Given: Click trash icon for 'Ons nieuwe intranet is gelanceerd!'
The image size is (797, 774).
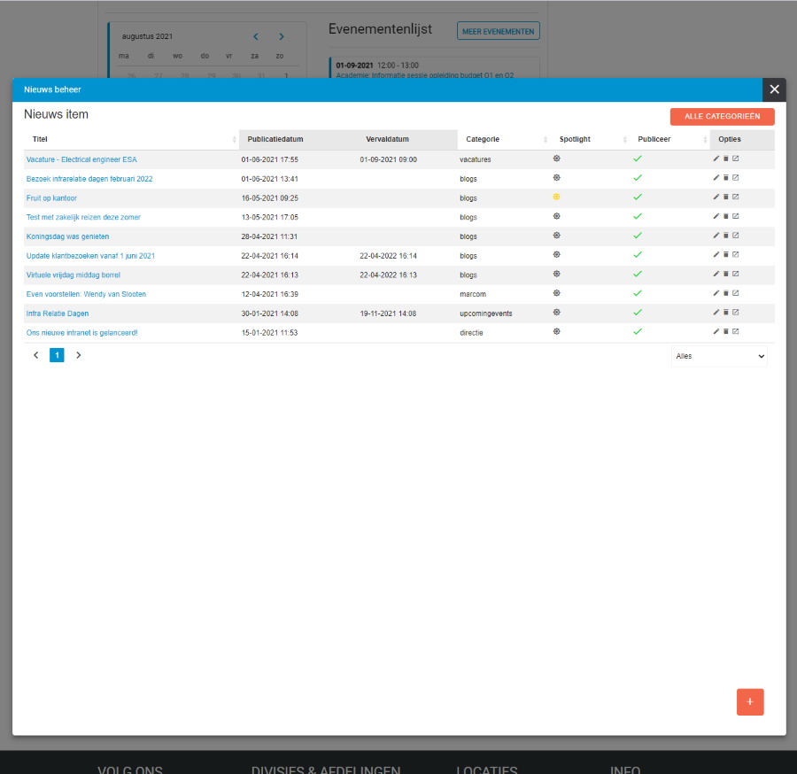Looking at the screenshot, I should (725, 331).
